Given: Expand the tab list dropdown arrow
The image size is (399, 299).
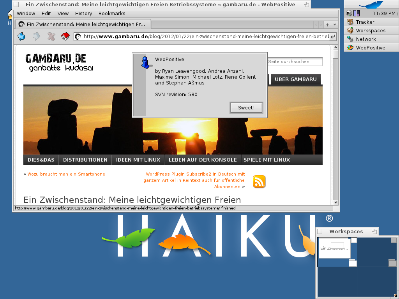Looking at the screenshot, I should pos(334,25).
